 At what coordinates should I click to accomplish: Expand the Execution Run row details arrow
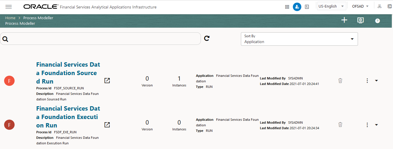(376, 125)
